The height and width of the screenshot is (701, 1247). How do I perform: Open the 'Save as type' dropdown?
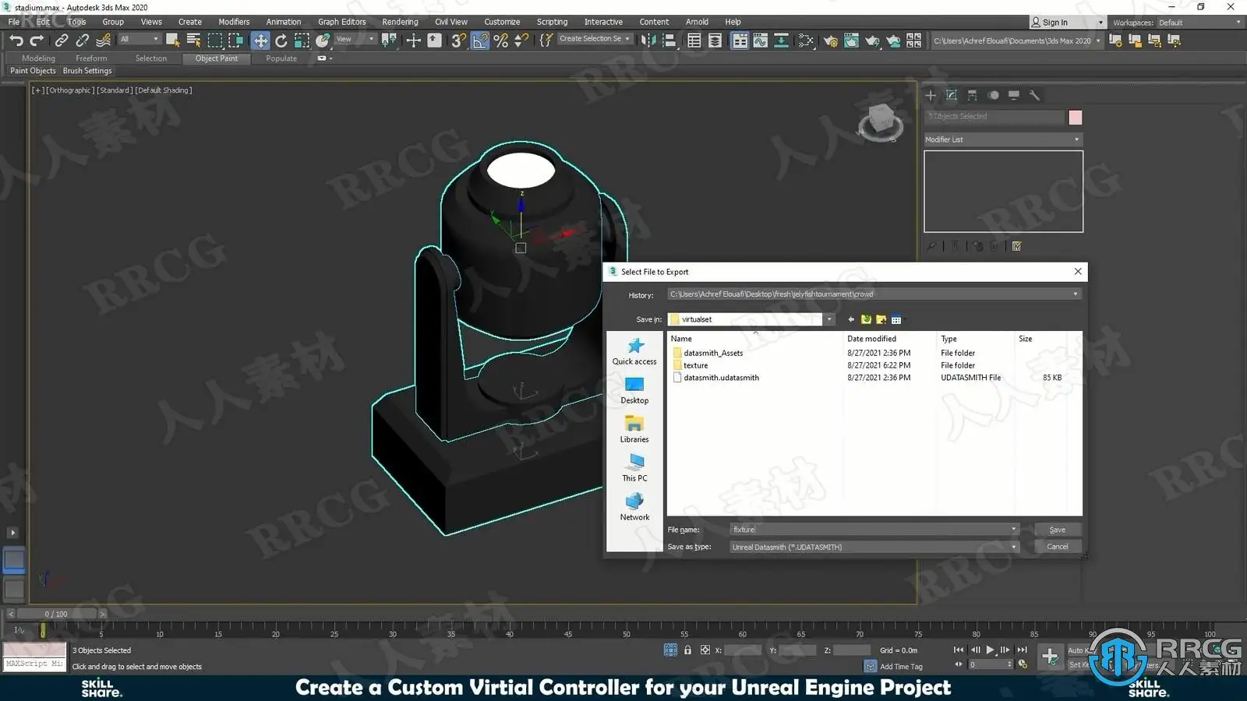[874, 547]
